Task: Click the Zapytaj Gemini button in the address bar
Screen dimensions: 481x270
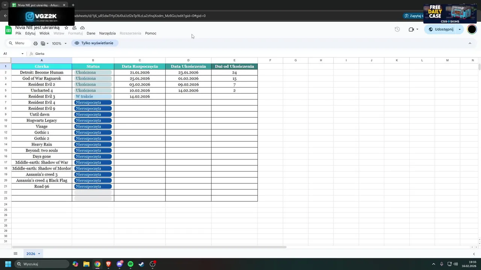Action: (413, 16)
